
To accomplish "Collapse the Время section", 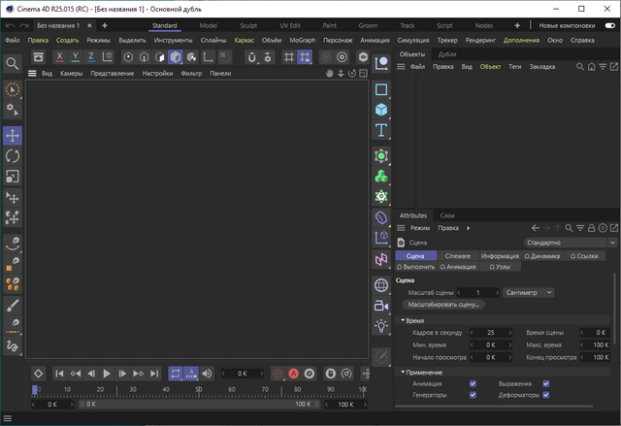I will [404, 319].
